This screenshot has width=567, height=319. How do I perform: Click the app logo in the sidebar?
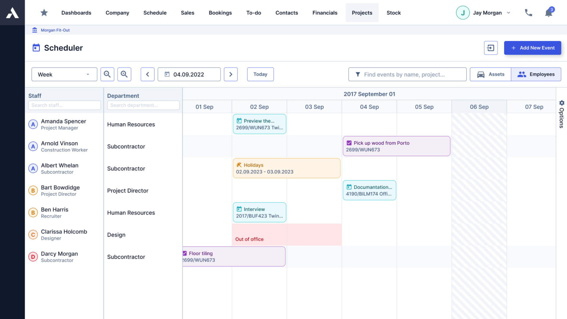(12, 13)
